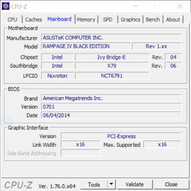Screen dimensions: 191x191
Task: Go to the Memory tab
Action: click(x=86, y=20)
